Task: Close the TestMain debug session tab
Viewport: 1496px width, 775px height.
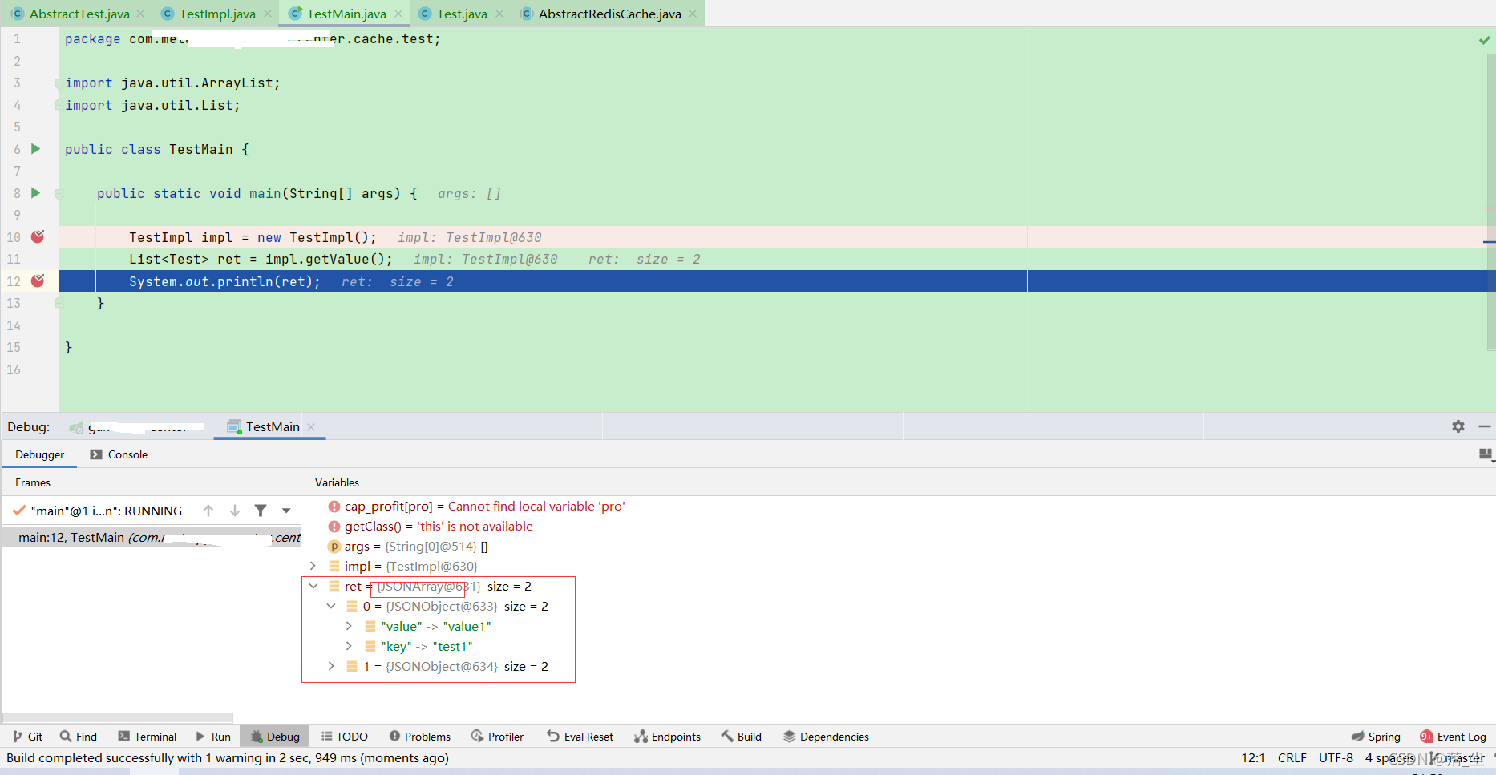Action: point(311,427)
